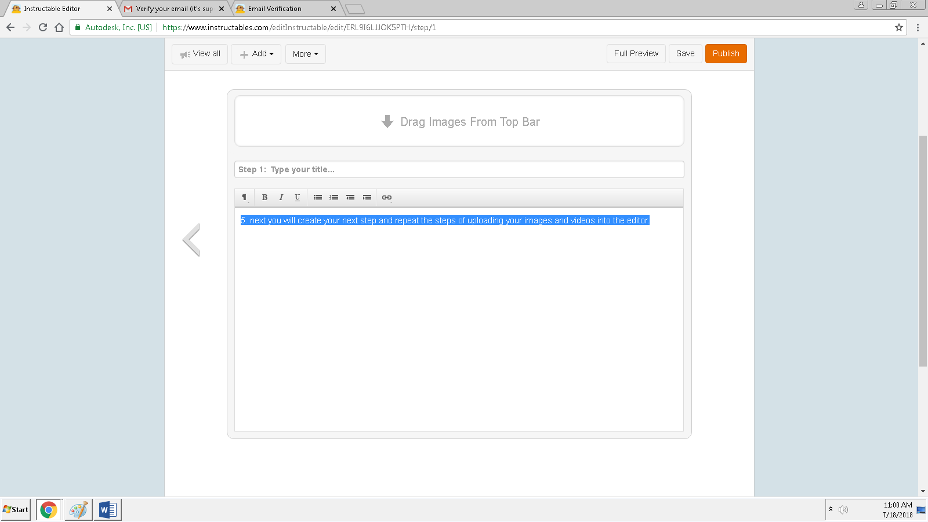Close the Verify your email tab
This screenshot has width=928, height=522.
tap(222, 9)
